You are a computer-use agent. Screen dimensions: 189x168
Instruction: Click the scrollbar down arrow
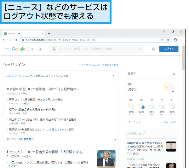click(183, 166)
